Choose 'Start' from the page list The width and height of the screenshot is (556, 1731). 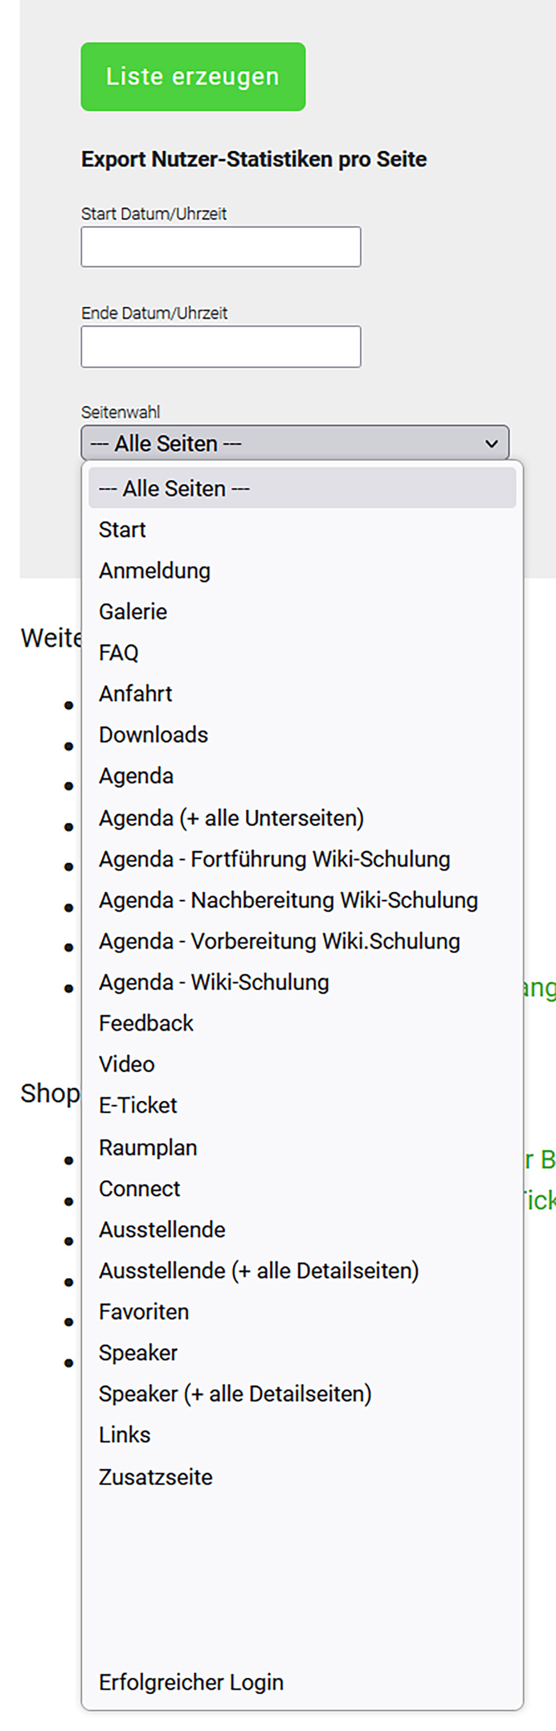click(122, 530)
